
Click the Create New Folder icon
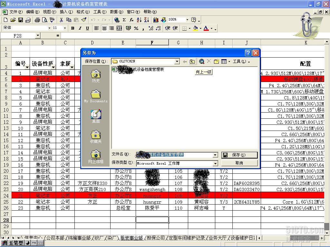pos(216,61)
